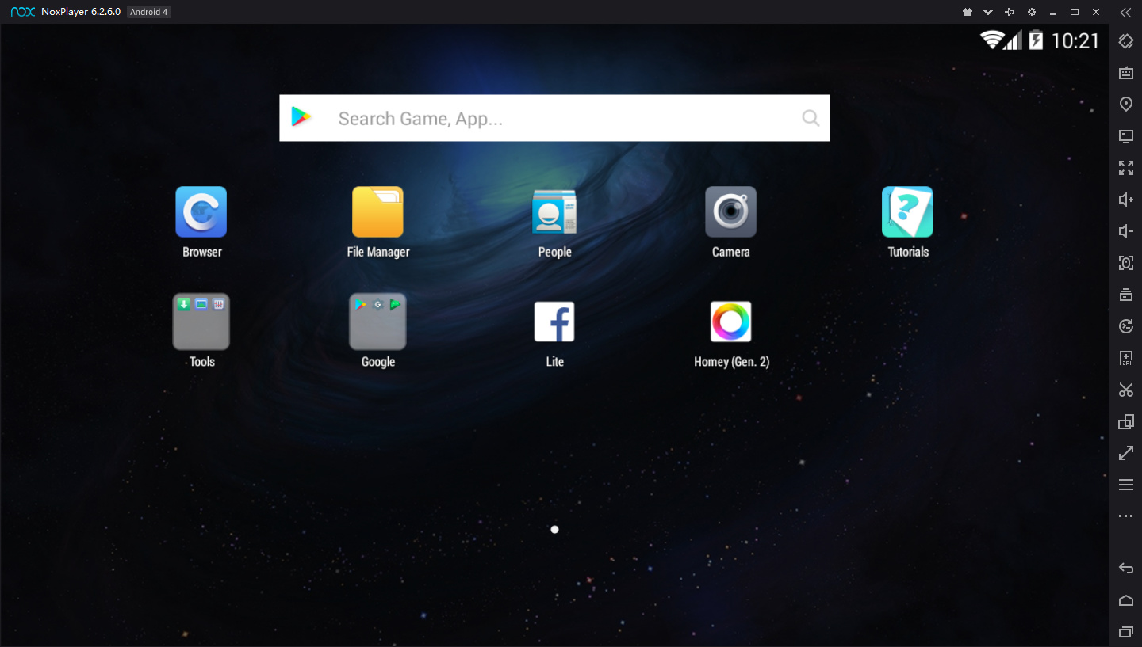Open the Tutorials app

[x=907, y=212]
